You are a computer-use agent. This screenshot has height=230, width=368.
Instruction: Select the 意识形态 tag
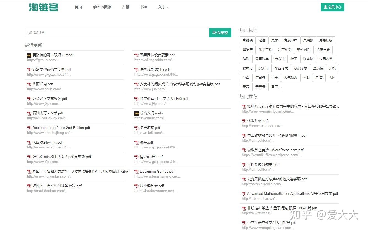pyautogui.click(x=301, y=68)
